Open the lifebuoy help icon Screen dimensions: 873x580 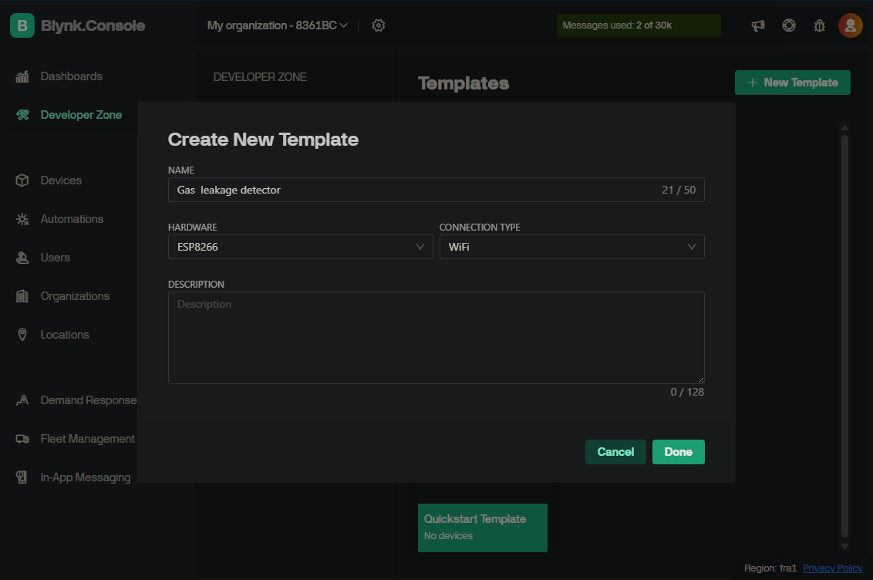(789, 25)
